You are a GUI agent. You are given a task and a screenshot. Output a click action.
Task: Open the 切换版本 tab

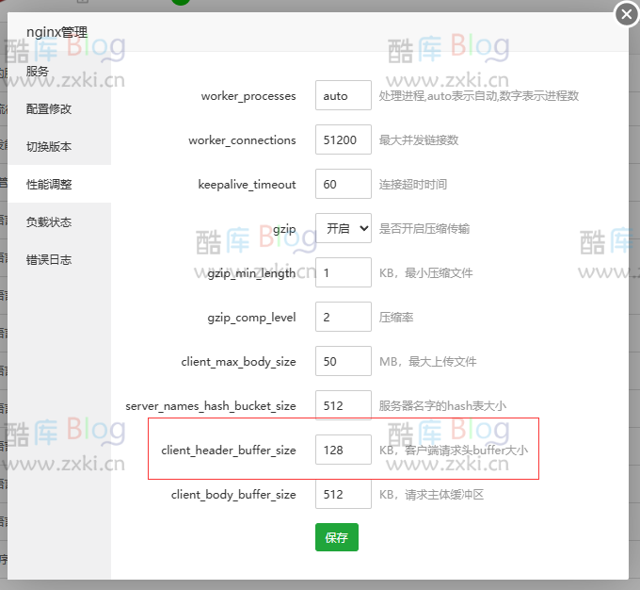pyautogui.click(x=59, y=146)
